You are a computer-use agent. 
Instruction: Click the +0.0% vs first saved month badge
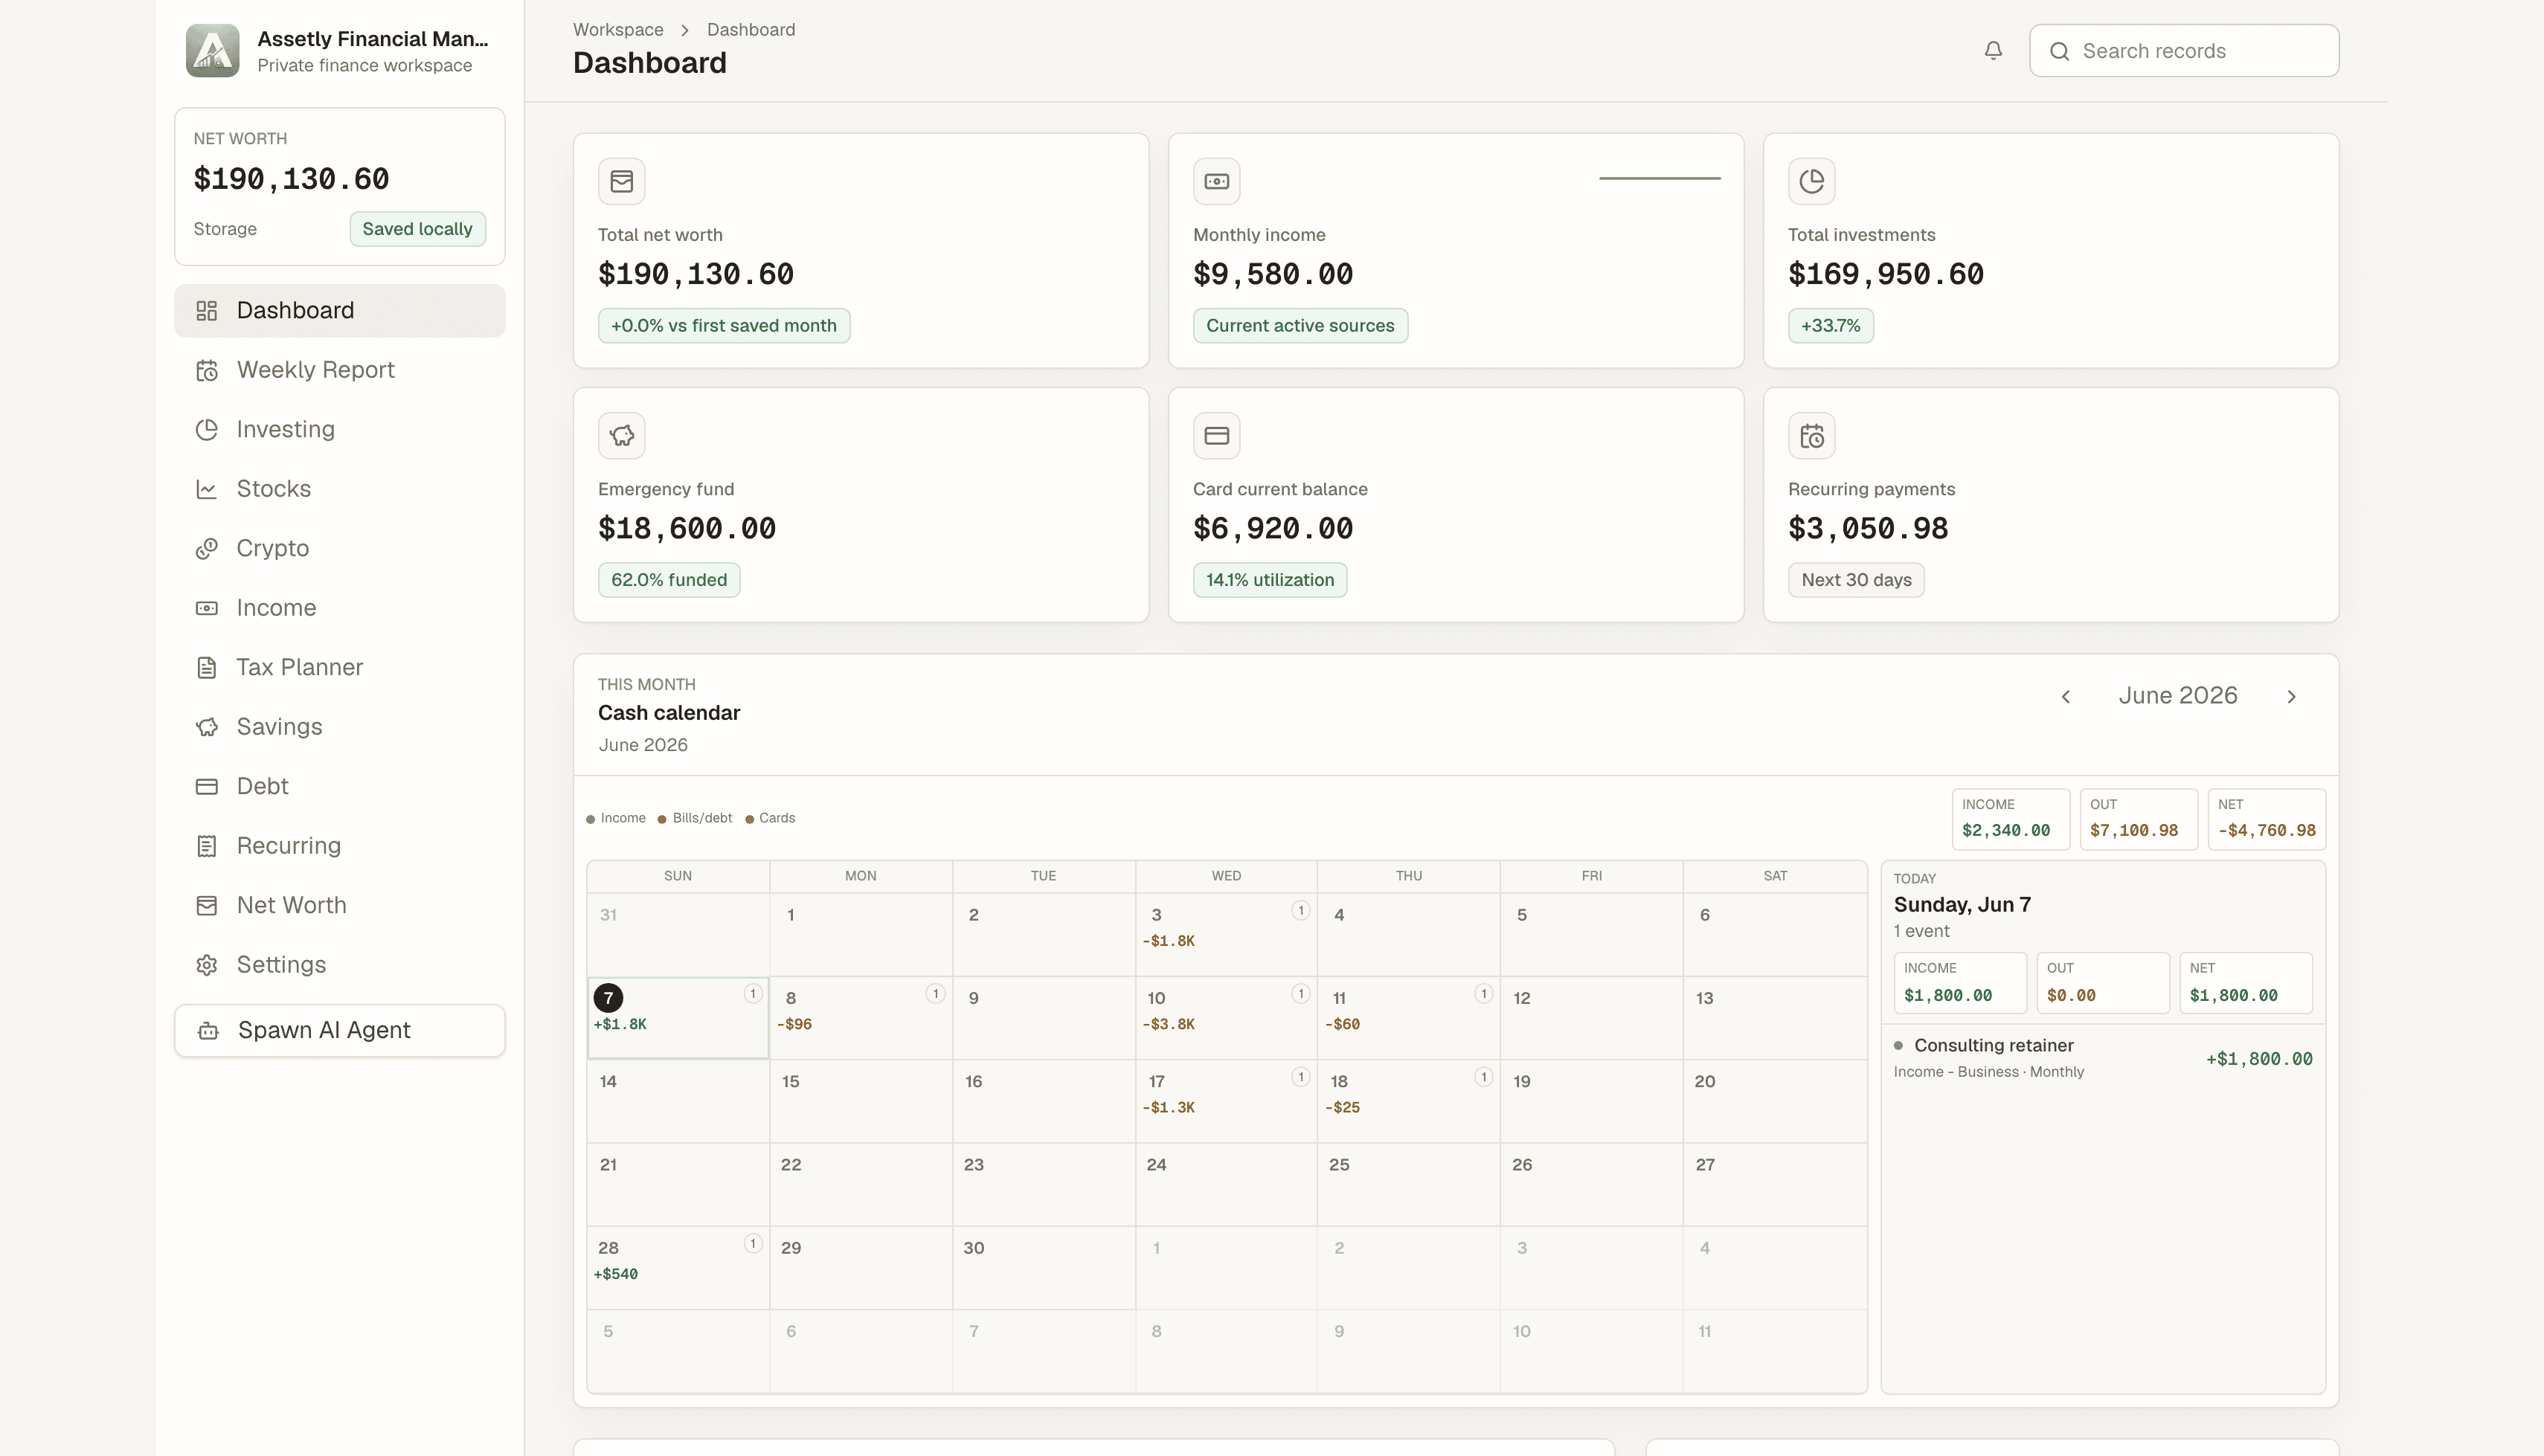[724, 326]
